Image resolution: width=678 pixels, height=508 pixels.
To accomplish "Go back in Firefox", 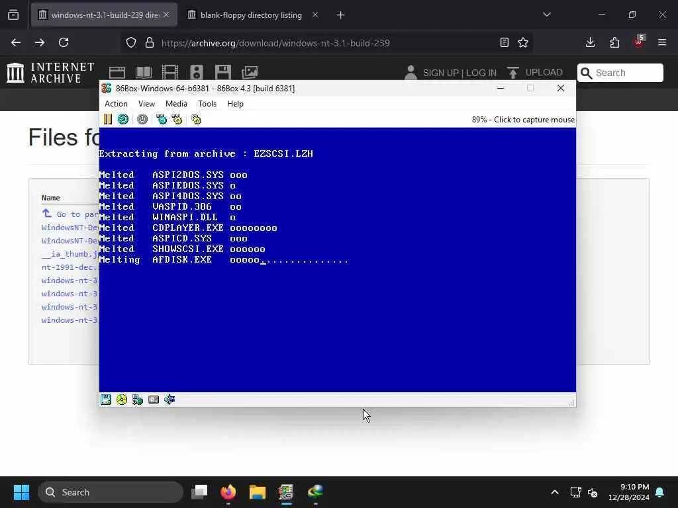I will [x=16, y=43].
